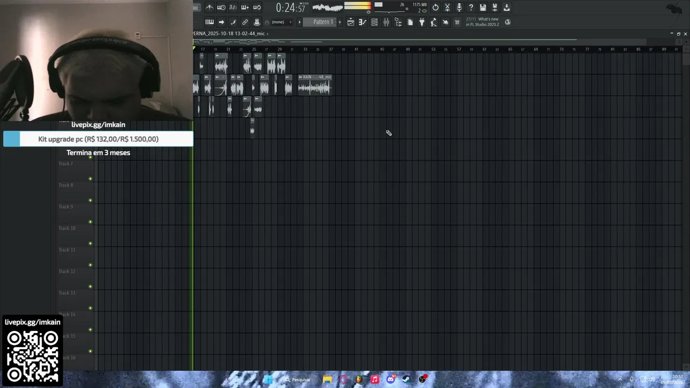The image size is (690, 388).
Task: Open Discord from the taskbar
Action: coord(390,379)
